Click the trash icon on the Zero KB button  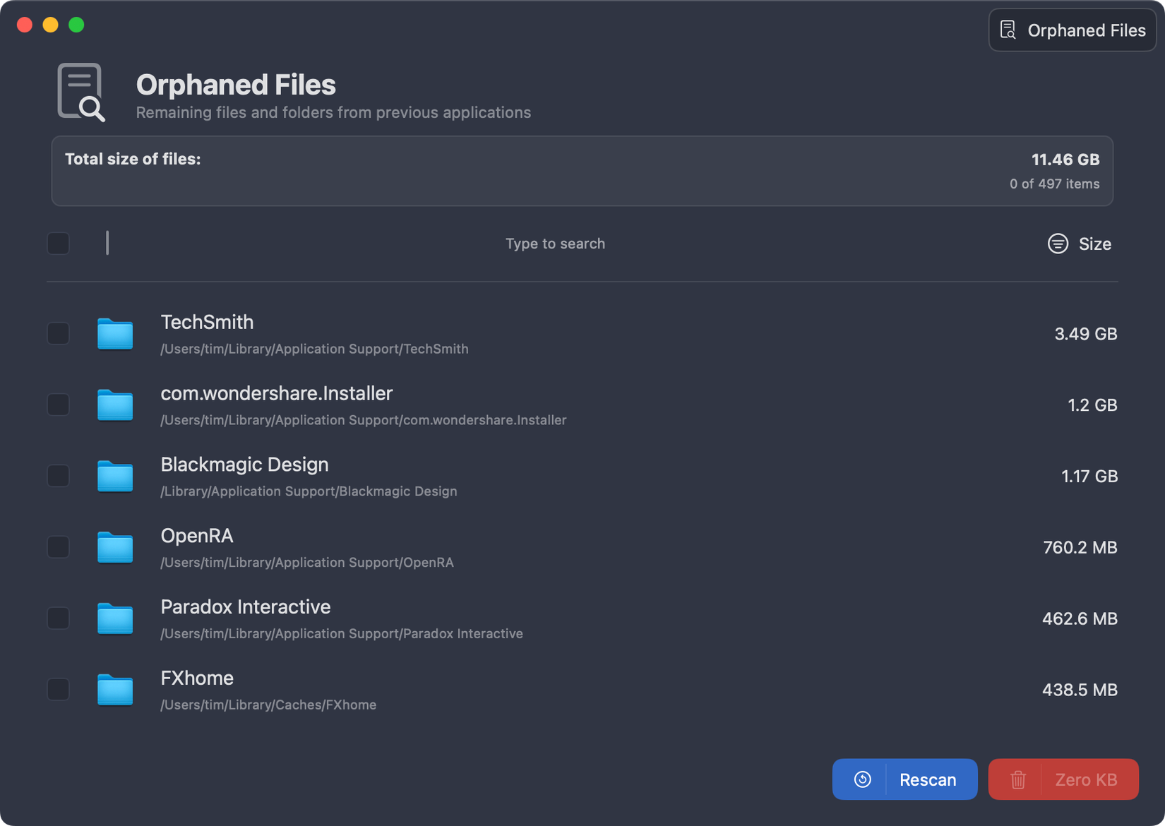1017,779
